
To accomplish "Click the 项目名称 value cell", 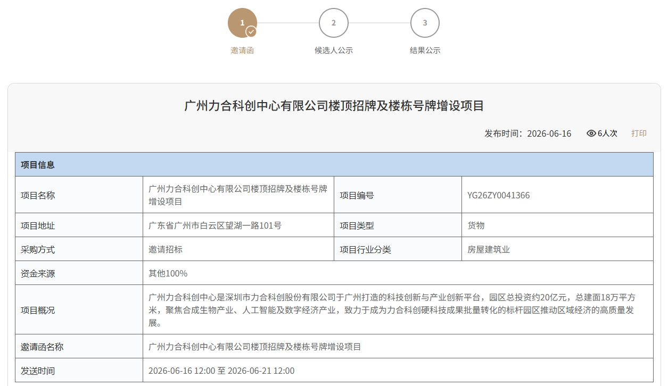I will pyautogui.click(x=238, y=195).
